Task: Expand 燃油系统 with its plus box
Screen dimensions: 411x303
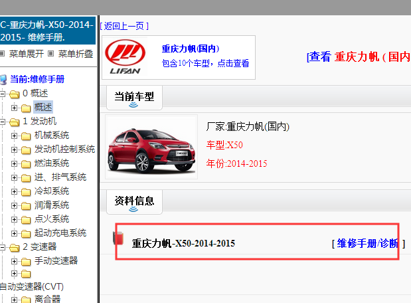Action: pos(15,163)
